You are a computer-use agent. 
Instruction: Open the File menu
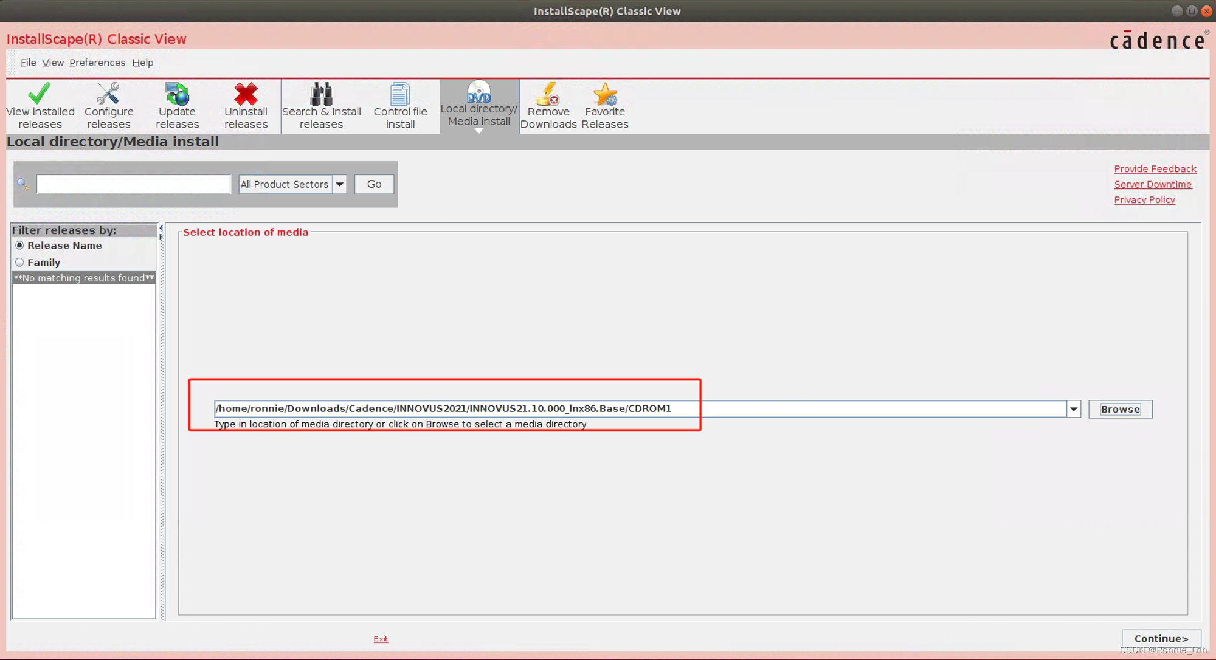pos(28,63)
